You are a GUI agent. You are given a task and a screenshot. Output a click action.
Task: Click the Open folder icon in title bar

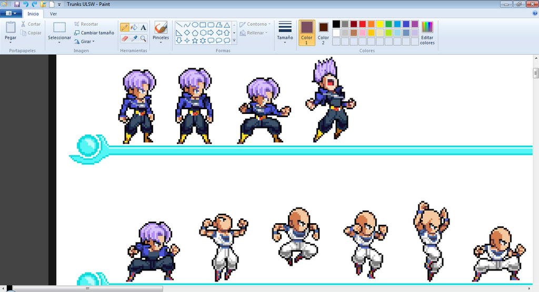[x=43, y=4]
